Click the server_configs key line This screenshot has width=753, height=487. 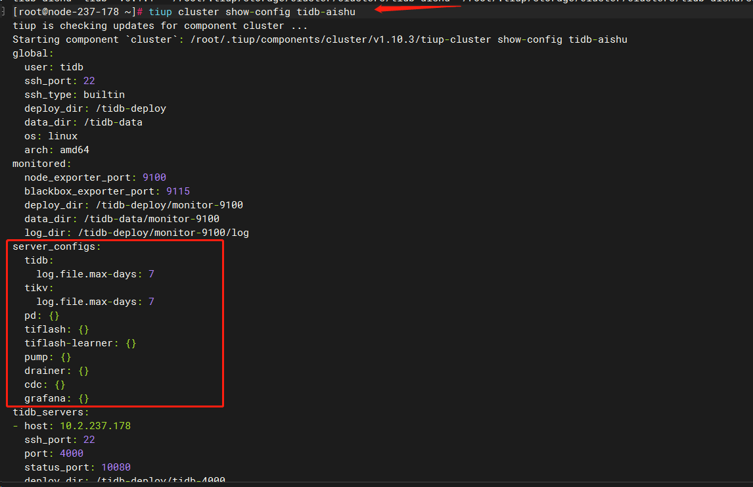click(57, 246)
